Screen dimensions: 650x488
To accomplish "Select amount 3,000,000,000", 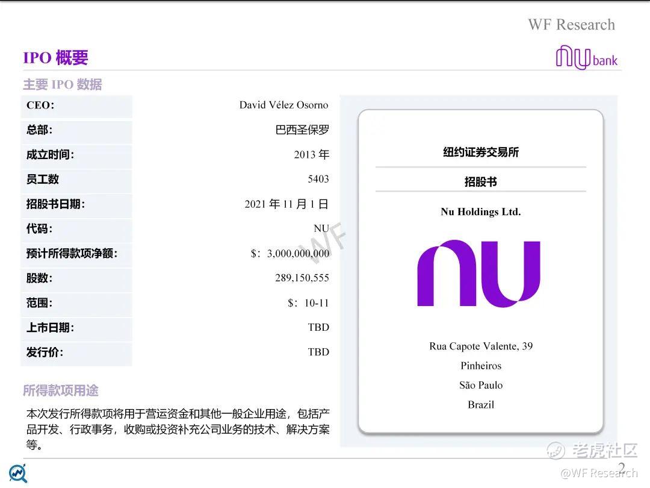I will click(x=298, y=253).
